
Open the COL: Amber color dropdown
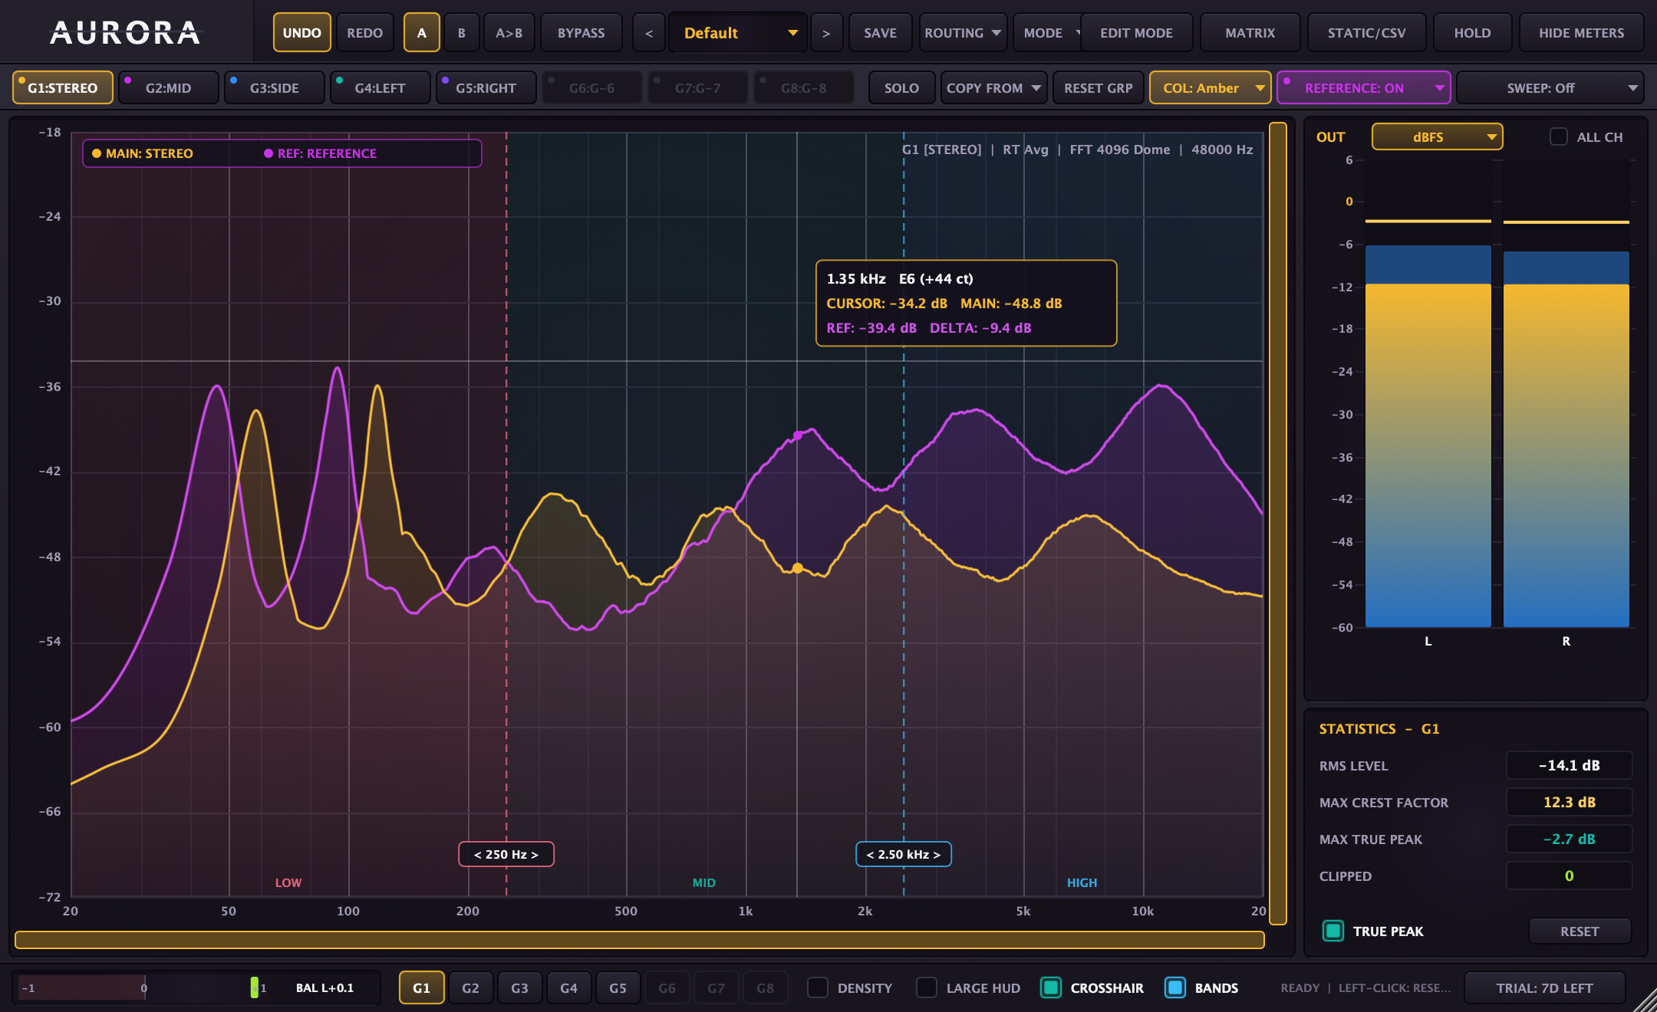[1210, 88]
